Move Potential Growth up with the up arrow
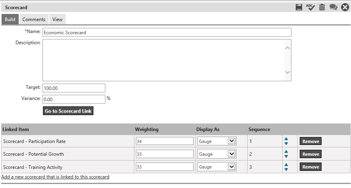The height and width of the screenshot is (188, 351). (286, 151)
